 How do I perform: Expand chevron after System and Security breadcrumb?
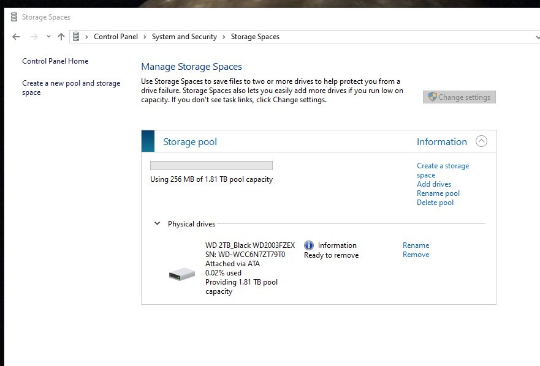(224, 37)
